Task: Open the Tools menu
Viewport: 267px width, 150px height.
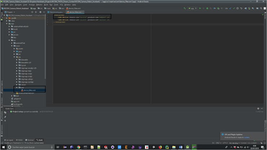Action: pyautogui.click(x=56, y=5)
